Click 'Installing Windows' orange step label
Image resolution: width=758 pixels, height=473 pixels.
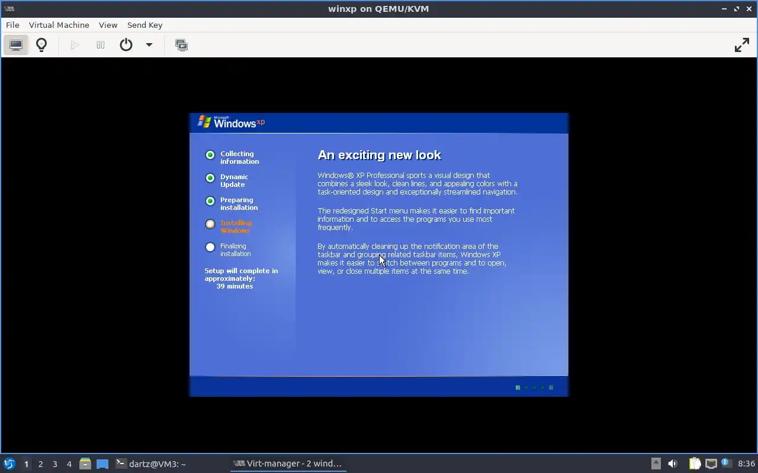[236, 226]
